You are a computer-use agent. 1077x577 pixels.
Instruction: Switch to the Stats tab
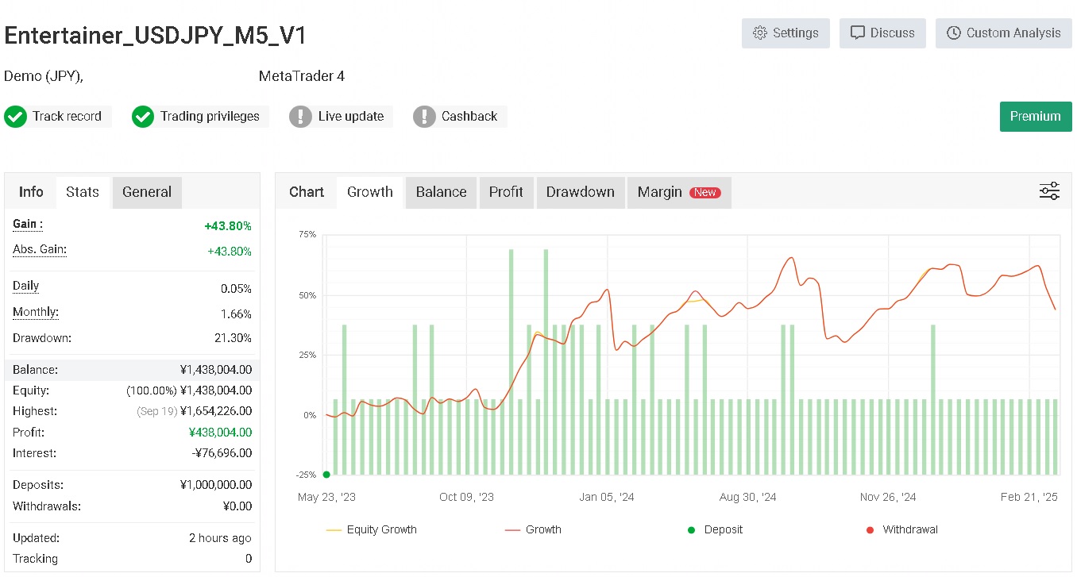click(83, 192)
